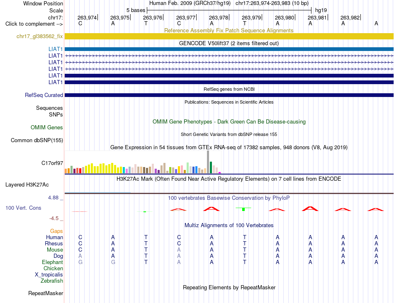Open 'Short Genetic Variants from dbSNP' heading

[229, 134]
